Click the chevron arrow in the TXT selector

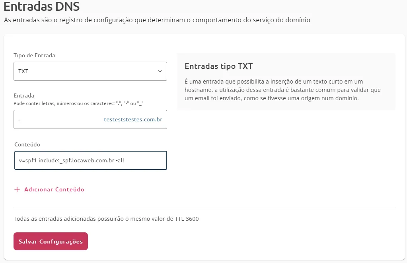(x=160, y=71)
